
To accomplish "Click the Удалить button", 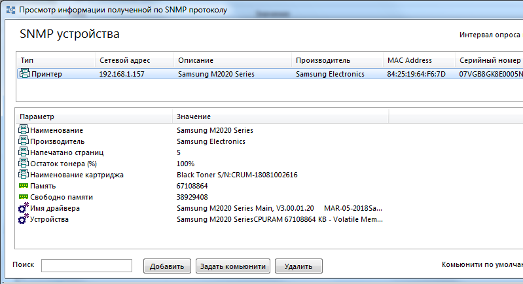I will pyautogui.click(x=298, y=266).
